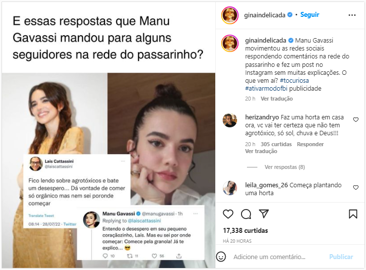This screenshot has width=366, height=270.
Task: Expand Ver respostas (8) replies
Action: click(x=285, y=167)
